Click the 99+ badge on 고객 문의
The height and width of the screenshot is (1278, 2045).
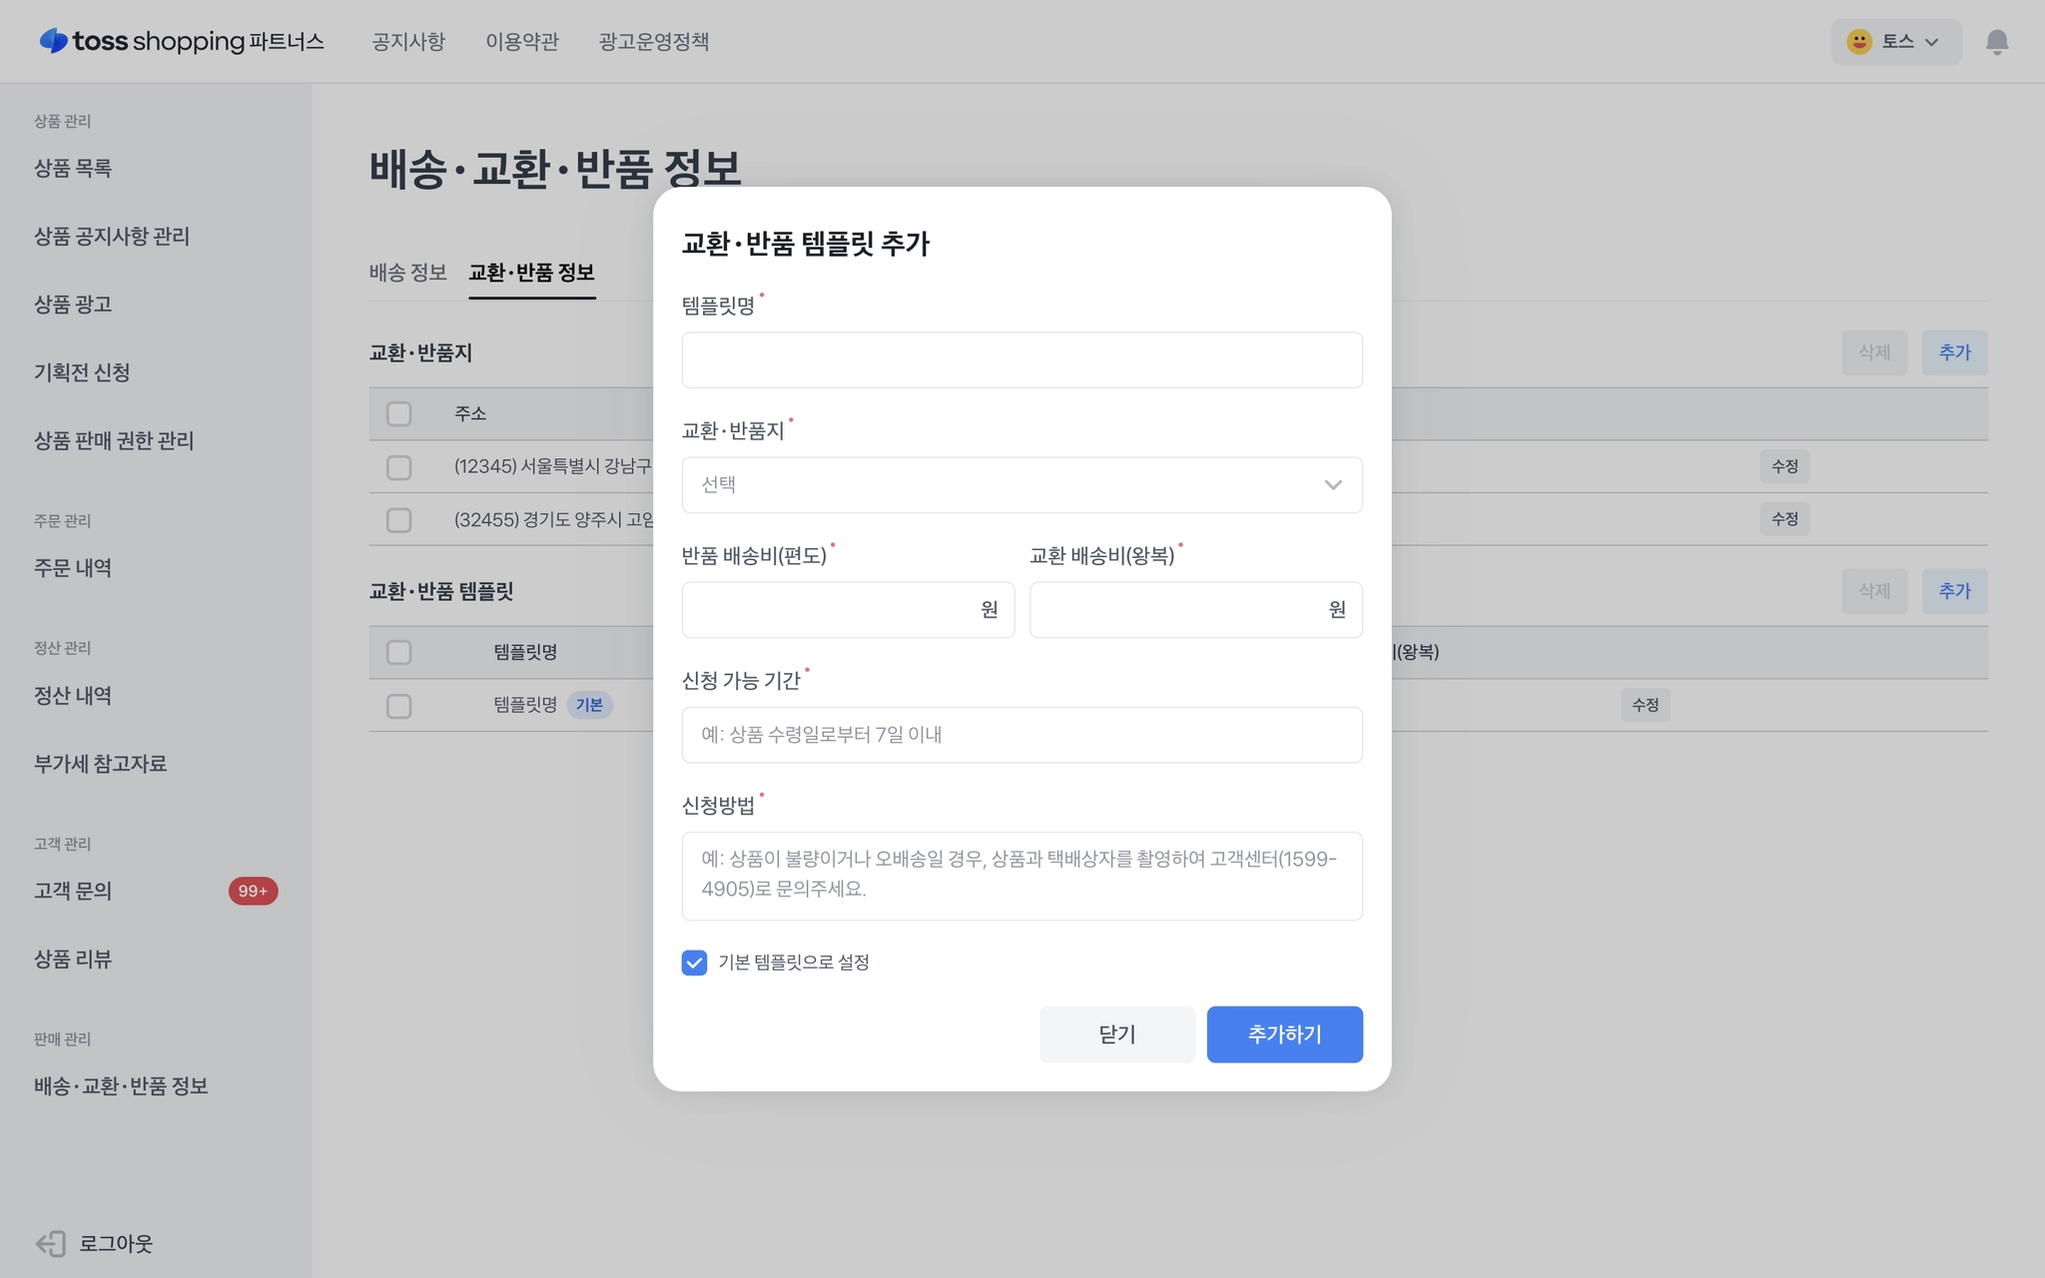click(253, 891)
